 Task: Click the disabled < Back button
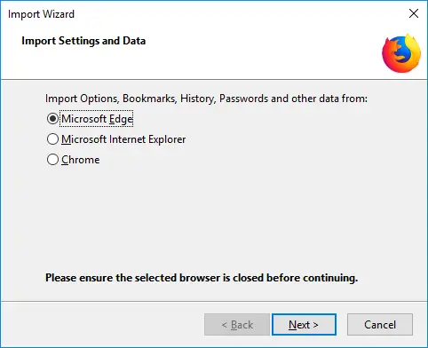(x=237, y=325)
